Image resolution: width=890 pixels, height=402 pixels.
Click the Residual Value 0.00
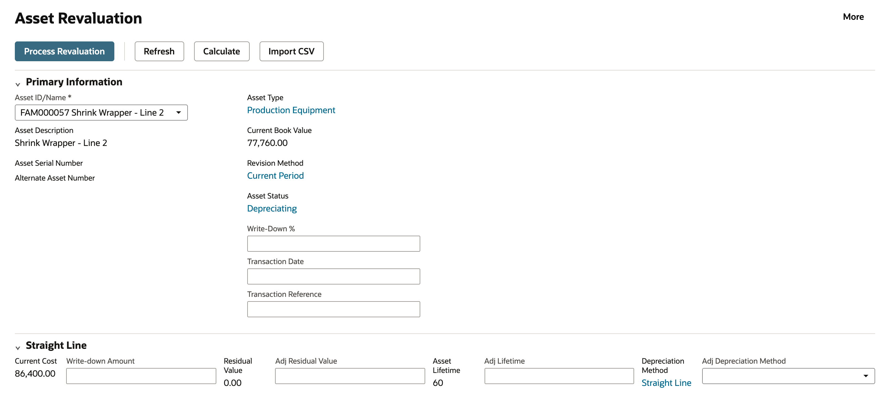(232, 383)
